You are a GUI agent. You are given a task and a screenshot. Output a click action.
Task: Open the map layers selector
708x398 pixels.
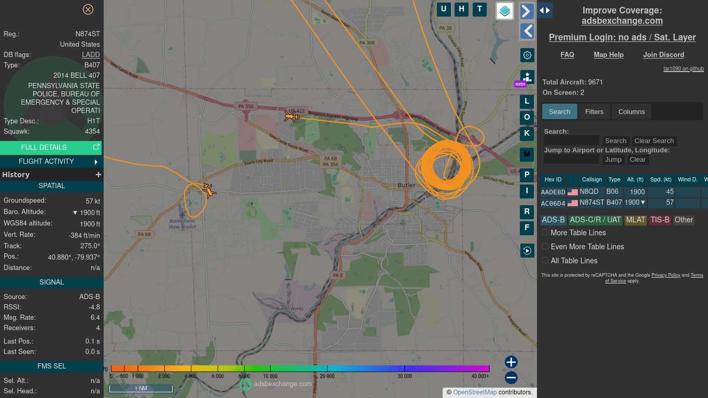(x=505, y=11)
